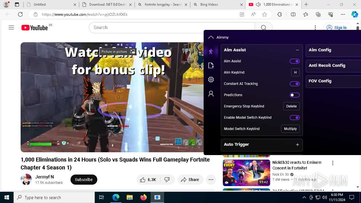Play the NickEh30 Eminem Concert video thumbnail
The image size is (361, 203).
(x=246, y=173)
